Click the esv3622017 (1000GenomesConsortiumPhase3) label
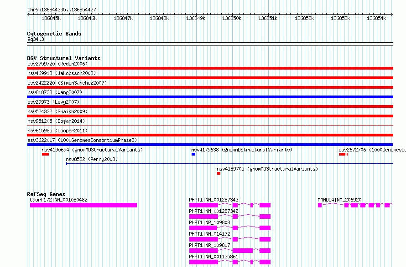406x267 pixels. [x=82, y=140]
